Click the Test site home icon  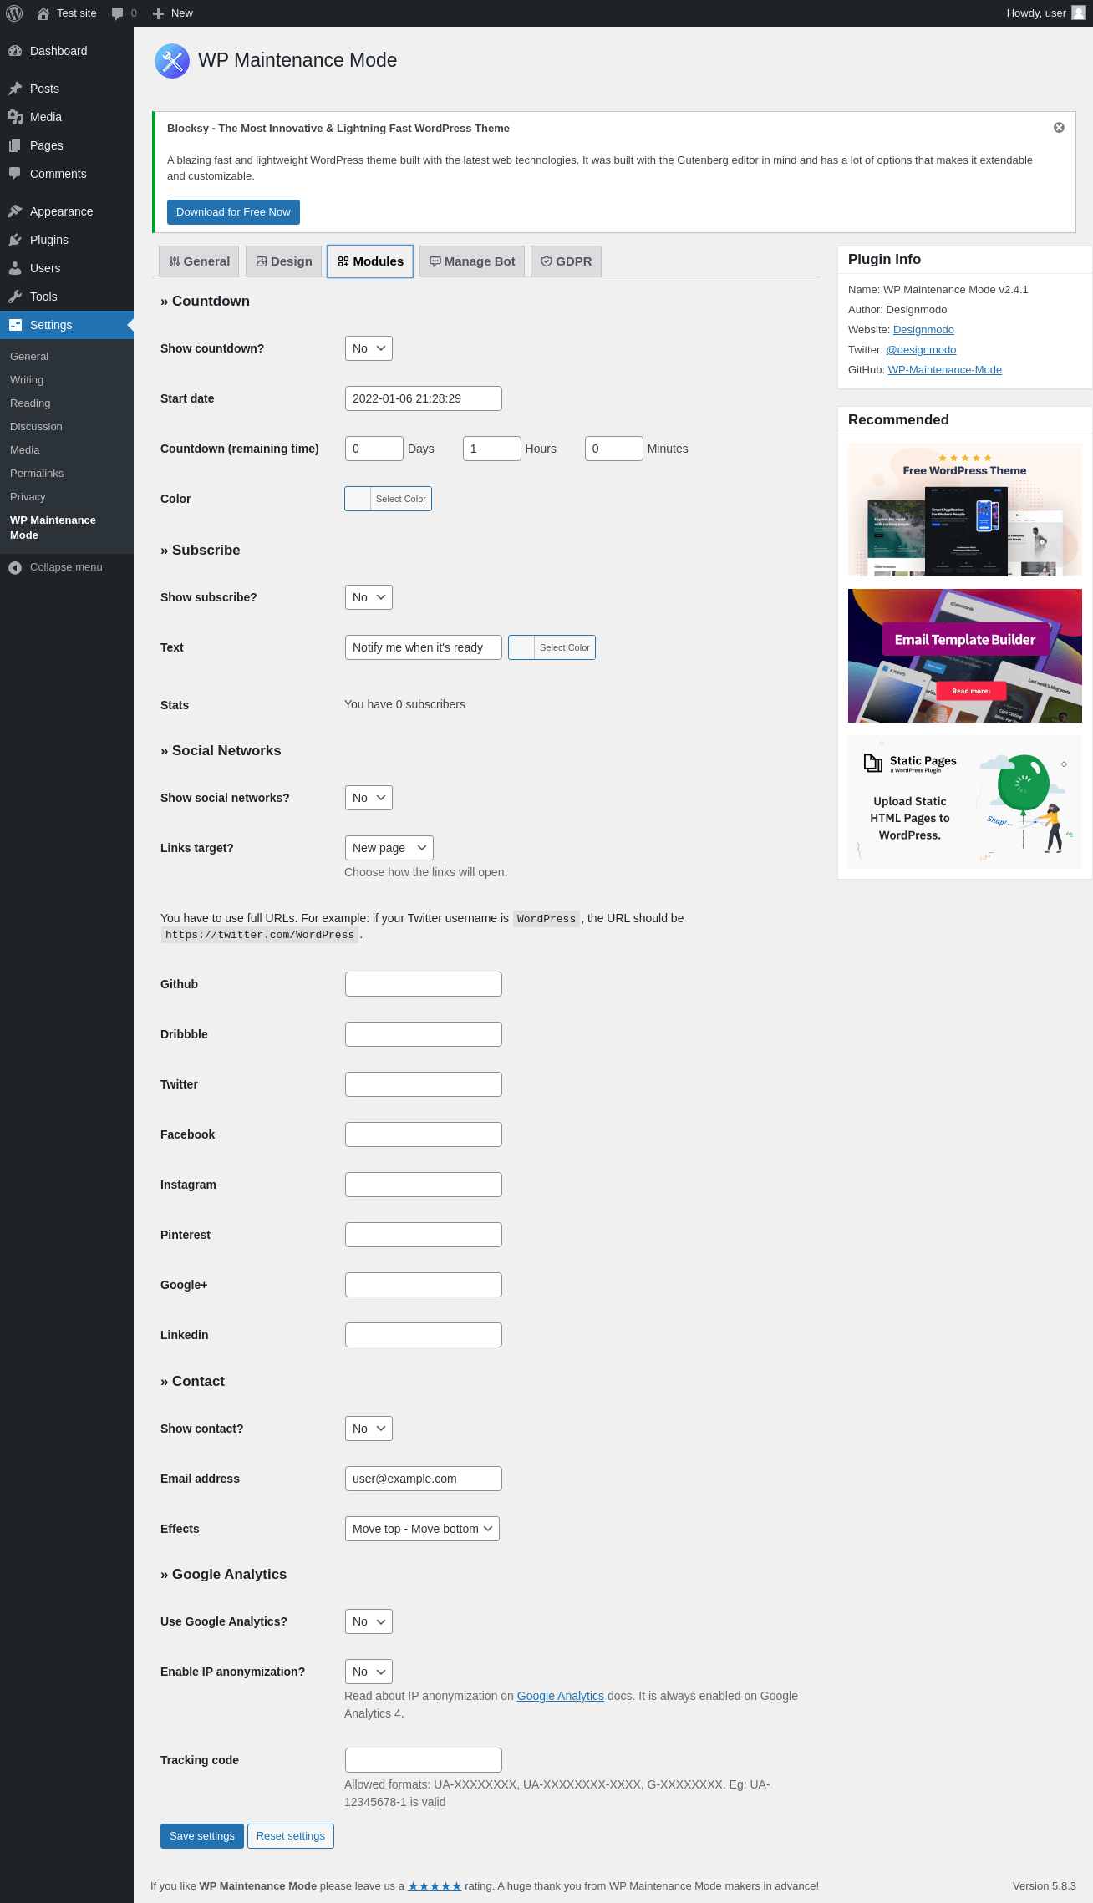(43, 13)
